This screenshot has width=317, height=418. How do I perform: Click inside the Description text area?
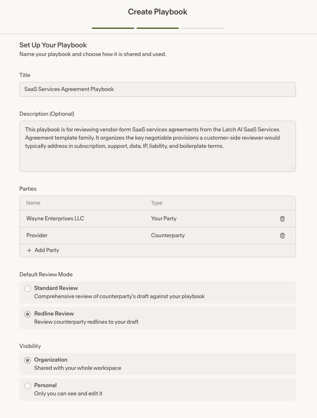(157, 146)
